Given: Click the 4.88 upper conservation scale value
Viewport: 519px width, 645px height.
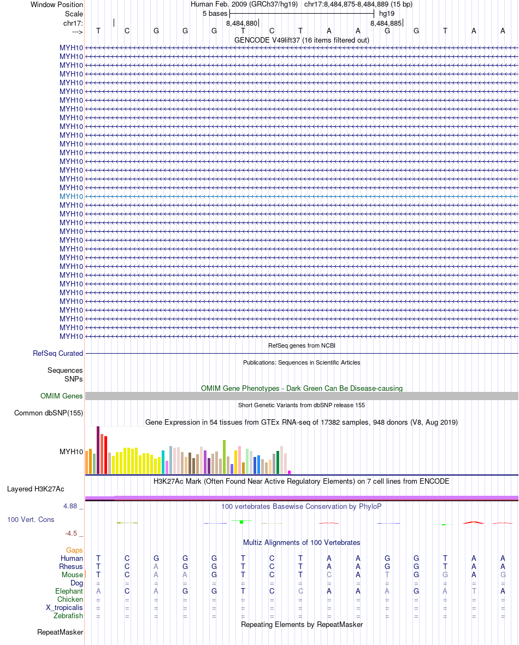Looking at the screenshot, I should (x=70, y=506).
